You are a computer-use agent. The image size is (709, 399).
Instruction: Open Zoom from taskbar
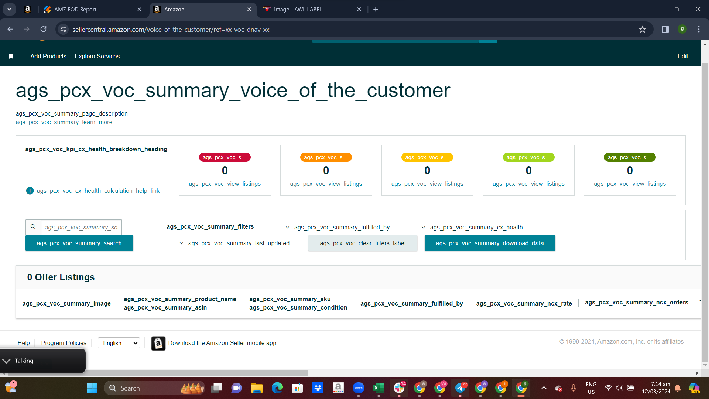[x=358, y=388]
